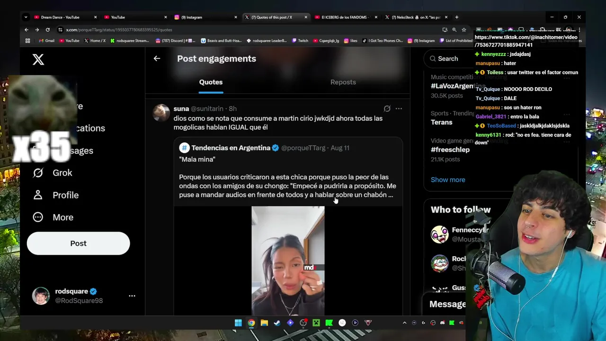Click the Grok explain icon on suna's post
The image size is (606, 341).
click(387, 109)
